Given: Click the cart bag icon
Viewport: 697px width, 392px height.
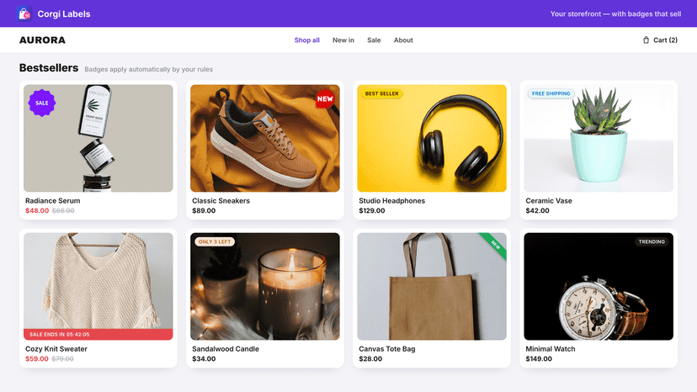Looking at the screenshot, I should 646,40.
